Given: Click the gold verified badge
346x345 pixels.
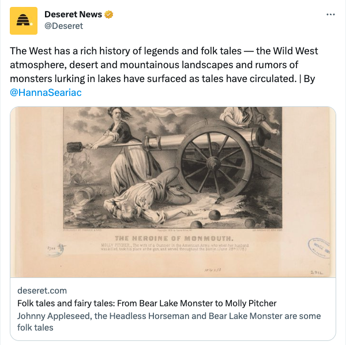Looking at the screenshot, I should point(108,14).
